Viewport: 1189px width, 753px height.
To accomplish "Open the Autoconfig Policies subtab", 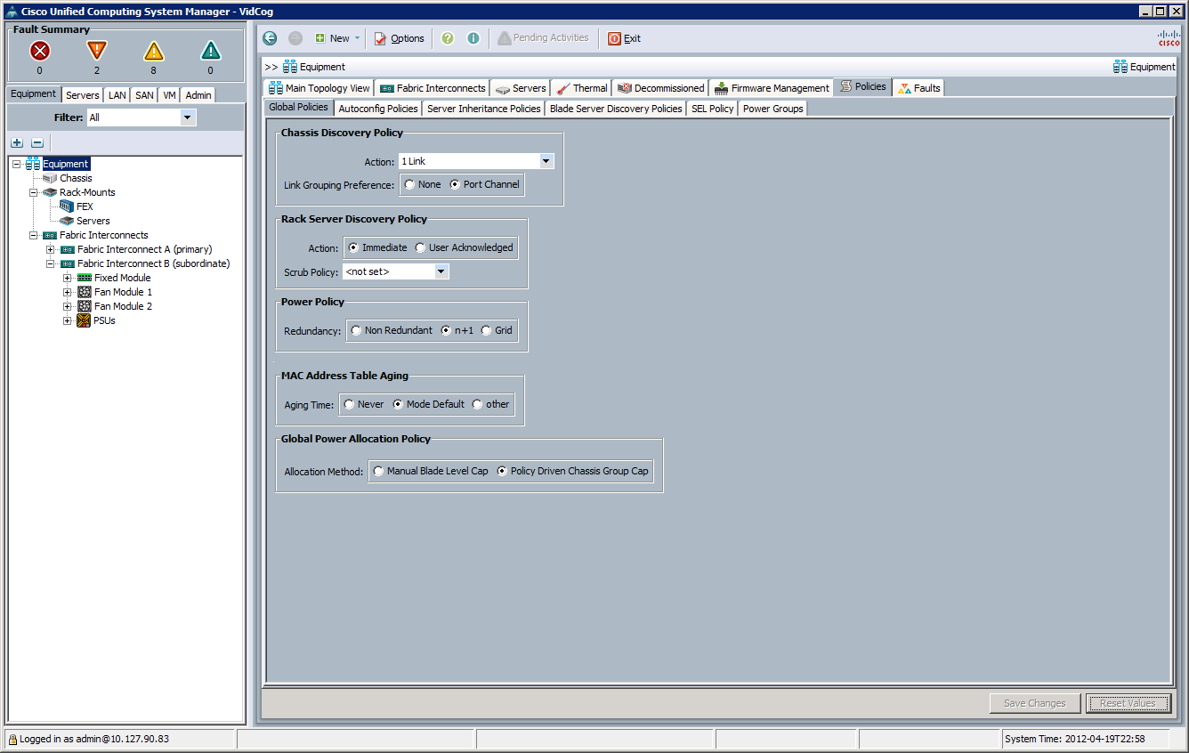I will pyautogui.click(x=378, y=109).
